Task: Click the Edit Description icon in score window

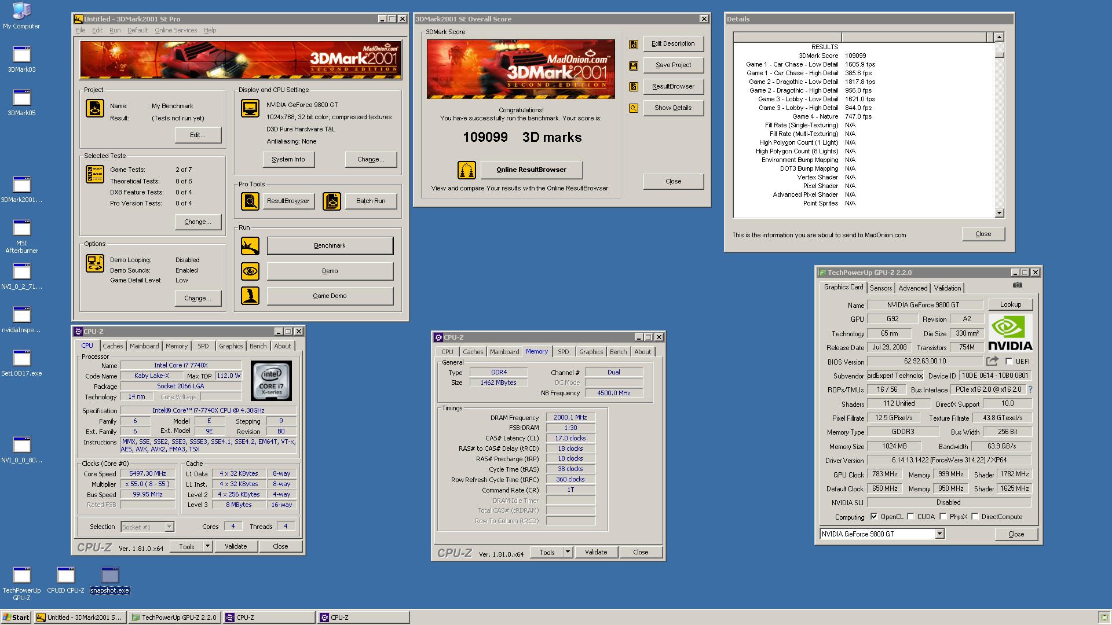Action: point(634,45)
